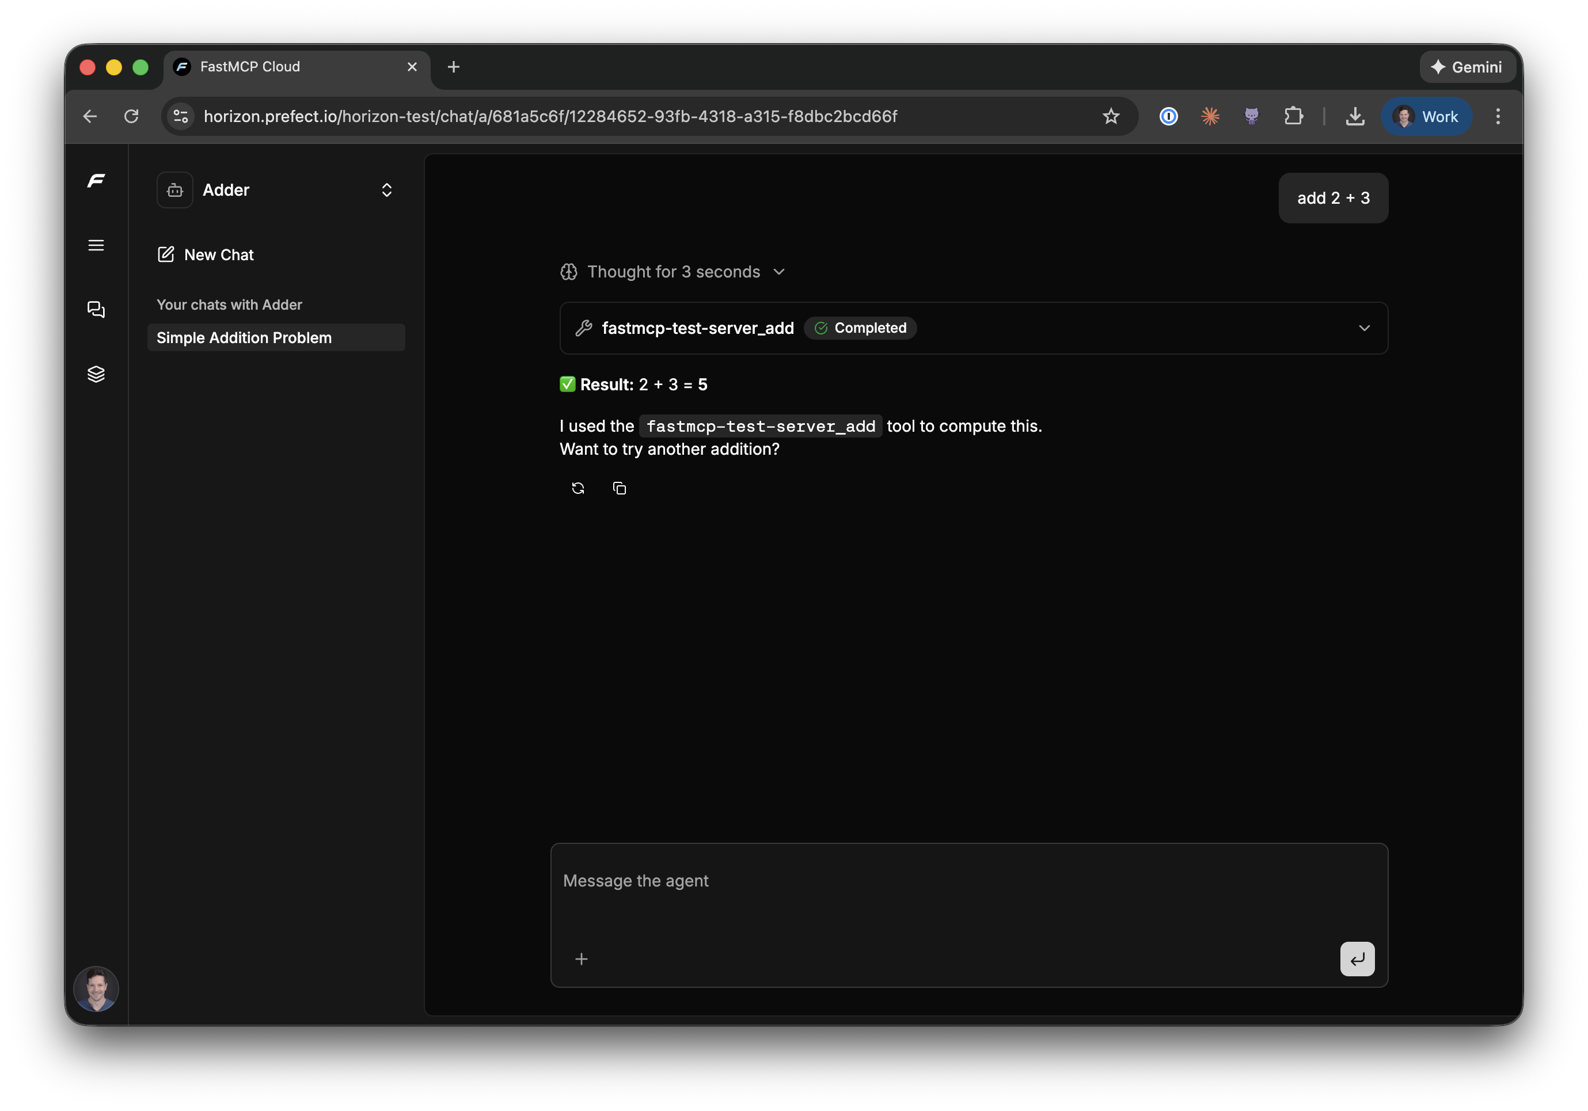Click the FastMCP logo in the sidebar
This screenshot has height=1111, width=1588.
pos(96,180)
